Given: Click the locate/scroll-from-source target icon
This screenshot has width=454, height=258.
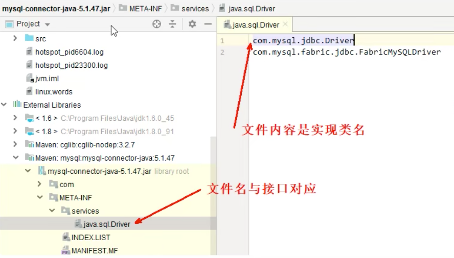Looking at the screenshot, I should pos(156,24).
